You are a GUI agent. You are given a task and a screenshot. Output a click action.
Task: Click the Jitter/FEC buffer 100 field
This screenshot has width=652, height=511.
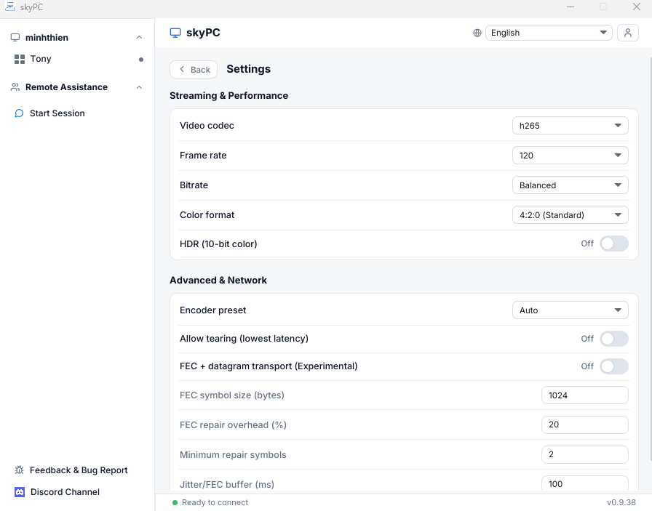click(584, 483)
